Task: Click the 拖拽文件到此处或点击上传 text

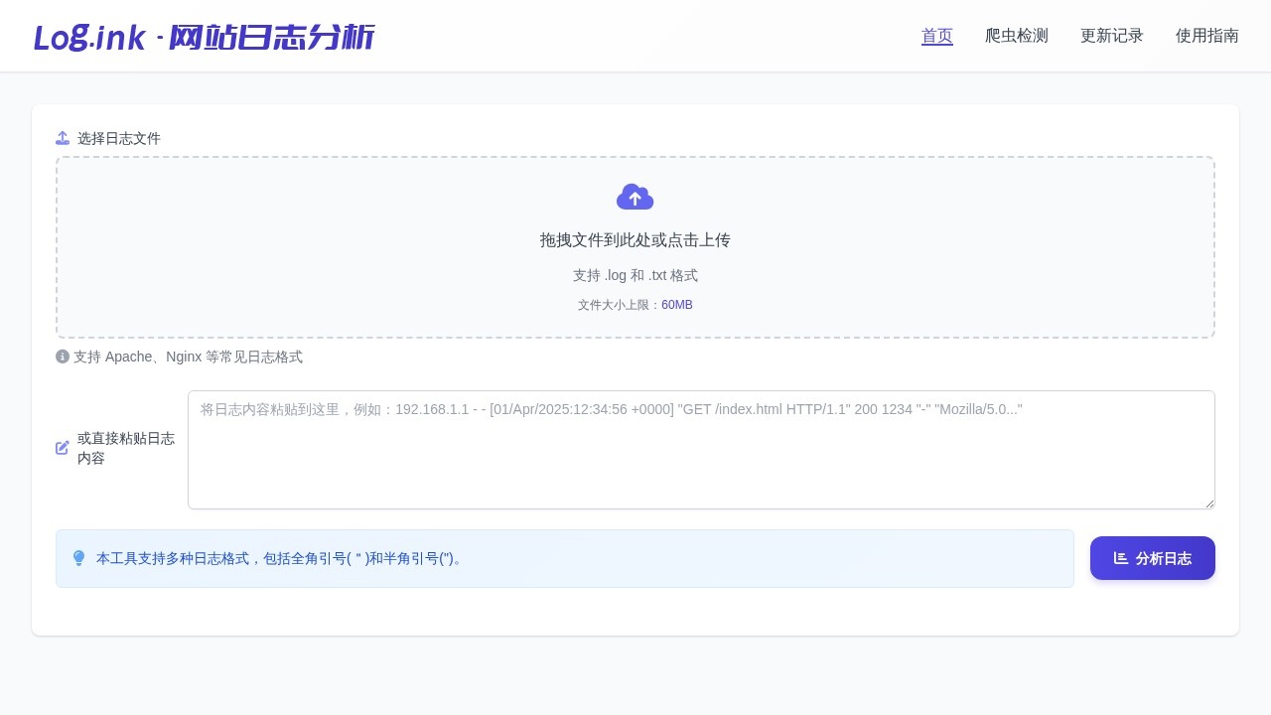Action: [x=635, y=240]
